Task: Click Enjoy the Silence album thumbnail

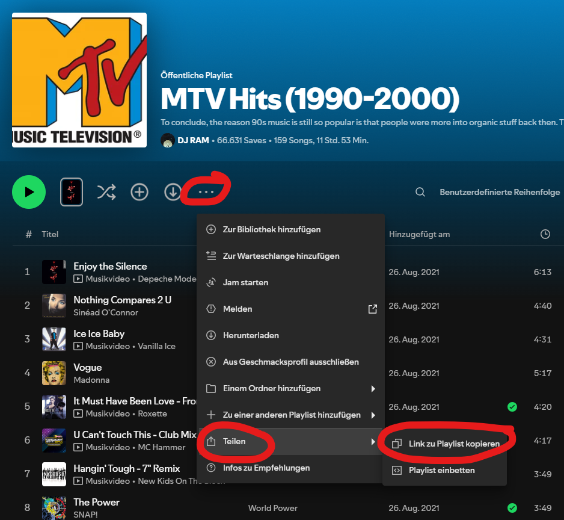Action: [x=54, y=272]
